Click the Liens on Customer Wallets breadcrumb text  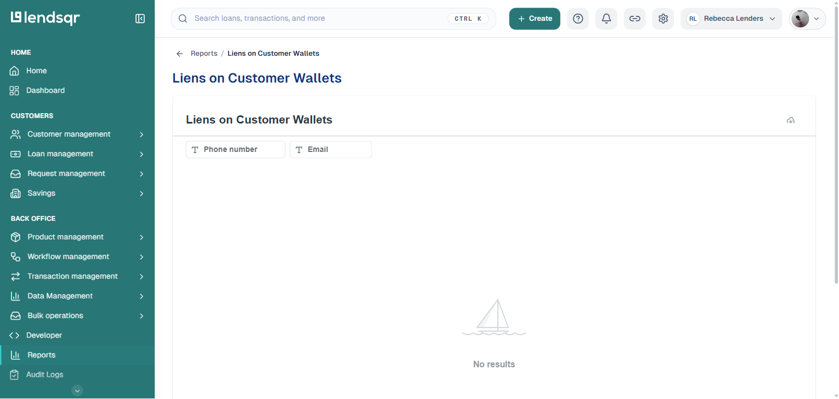pos(273,54)
